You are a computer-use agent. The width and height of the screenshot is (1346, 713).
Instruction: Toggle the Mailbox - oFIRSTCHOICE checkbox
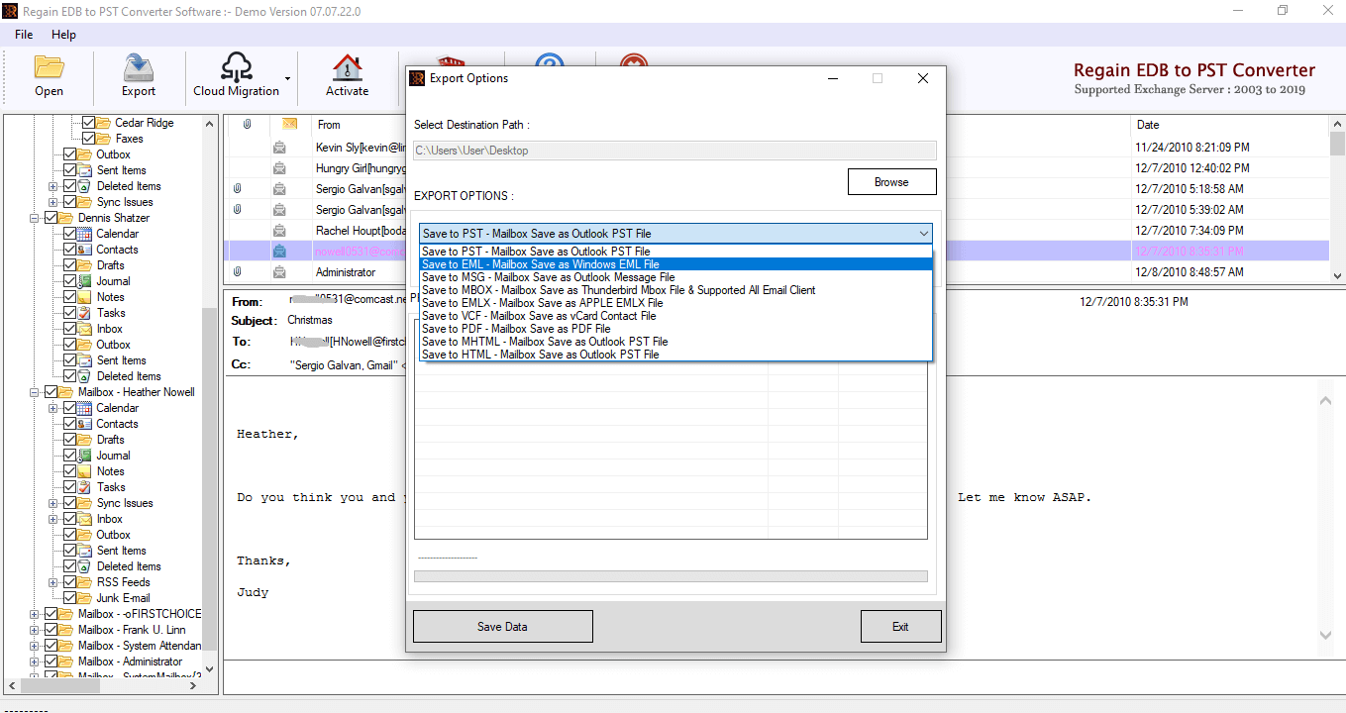click(x=52, y=614)
